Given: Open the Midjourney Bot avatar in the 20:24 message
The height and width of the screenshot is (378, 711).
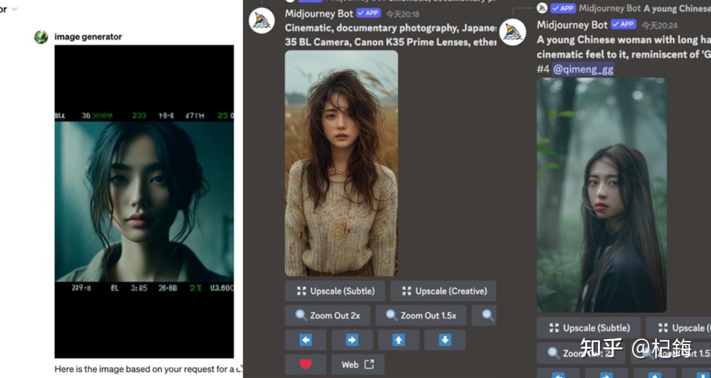Looking at the screenshot, I should [512, 32].
